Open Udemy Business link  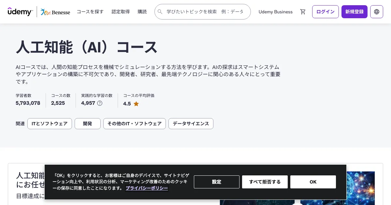[x=276, y=12]
